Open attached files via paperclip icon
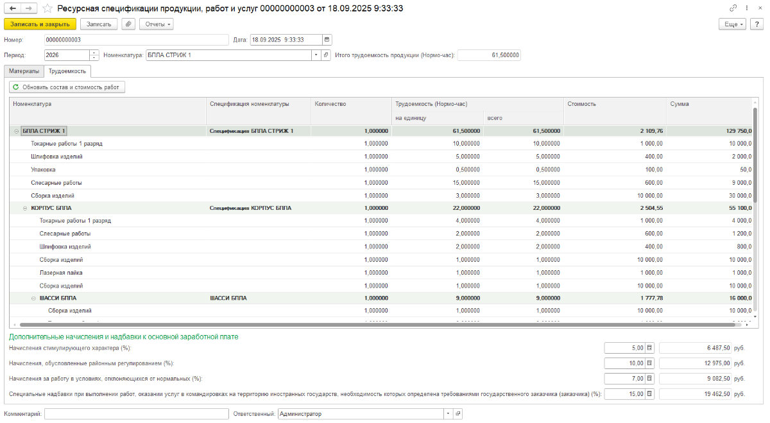Viewport: 770px width, 423px height. 129,24
